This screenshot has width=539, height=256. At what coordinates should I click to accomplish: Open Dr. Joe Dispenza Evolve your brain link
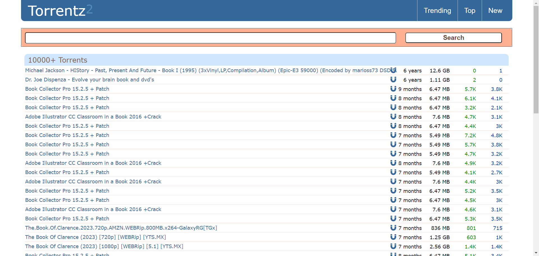point(90,80)
